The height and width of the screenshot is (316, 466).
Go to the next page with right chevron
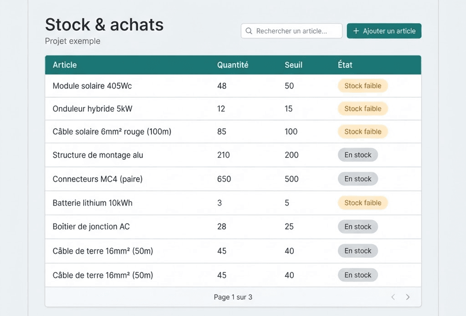point(408,297)
